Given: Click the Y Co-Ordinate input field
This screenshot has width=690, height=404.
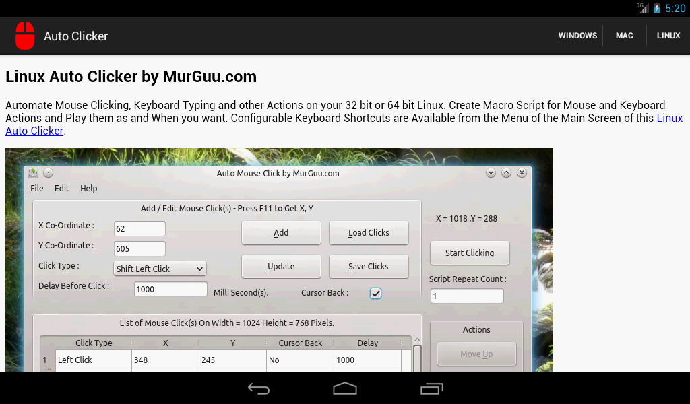Looking at the screenshot, I should coord(139,249).
